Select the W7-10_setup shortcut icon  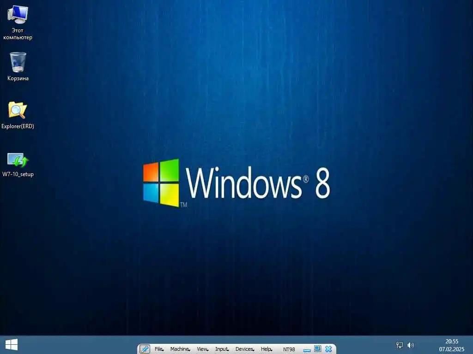pyautogui.click(x=18, y=165)
